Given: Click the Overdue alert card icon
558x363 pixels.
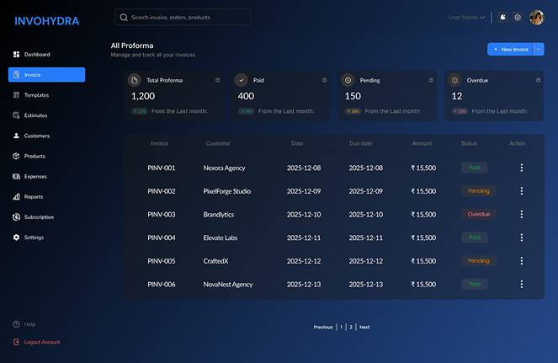Looking at the screenshot, I should (x=454, y=80).
